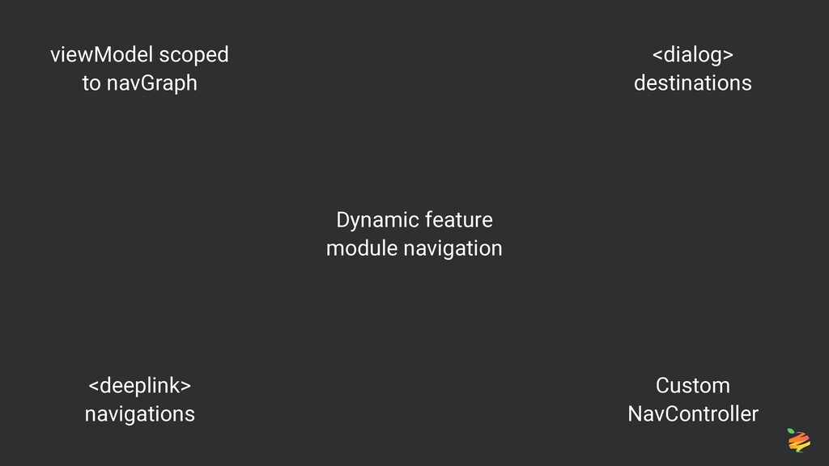This screenshot has height=466, width=829.
Task: Click the word "module" in center
Action: pyautogui.click(x=362, y=248)
